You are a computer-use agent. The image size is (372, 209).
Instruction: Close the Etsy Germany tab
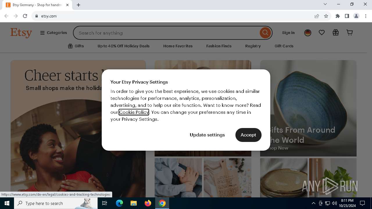click(x=67, y=5)
